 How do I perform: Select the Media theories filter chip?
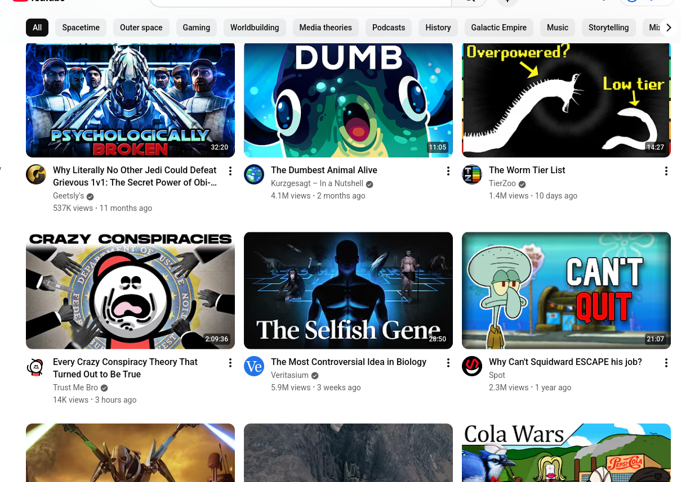326,28
